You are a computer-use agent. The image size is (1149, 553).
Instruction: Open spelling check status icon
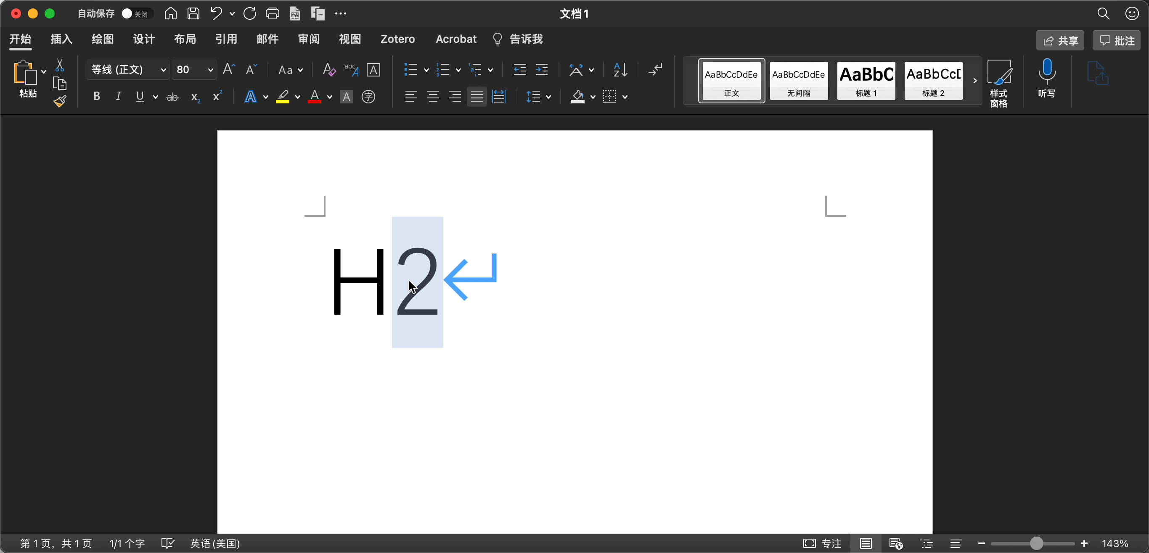[x=168, y=543]
